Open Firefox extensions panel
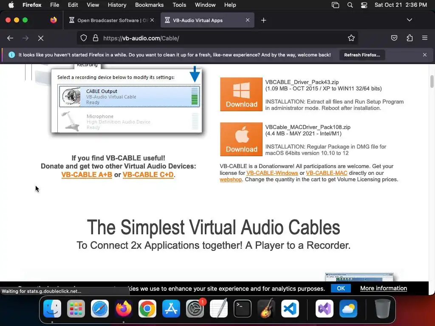Image resolution: width=435 pixels, height=326 pixels. (410, 38)
